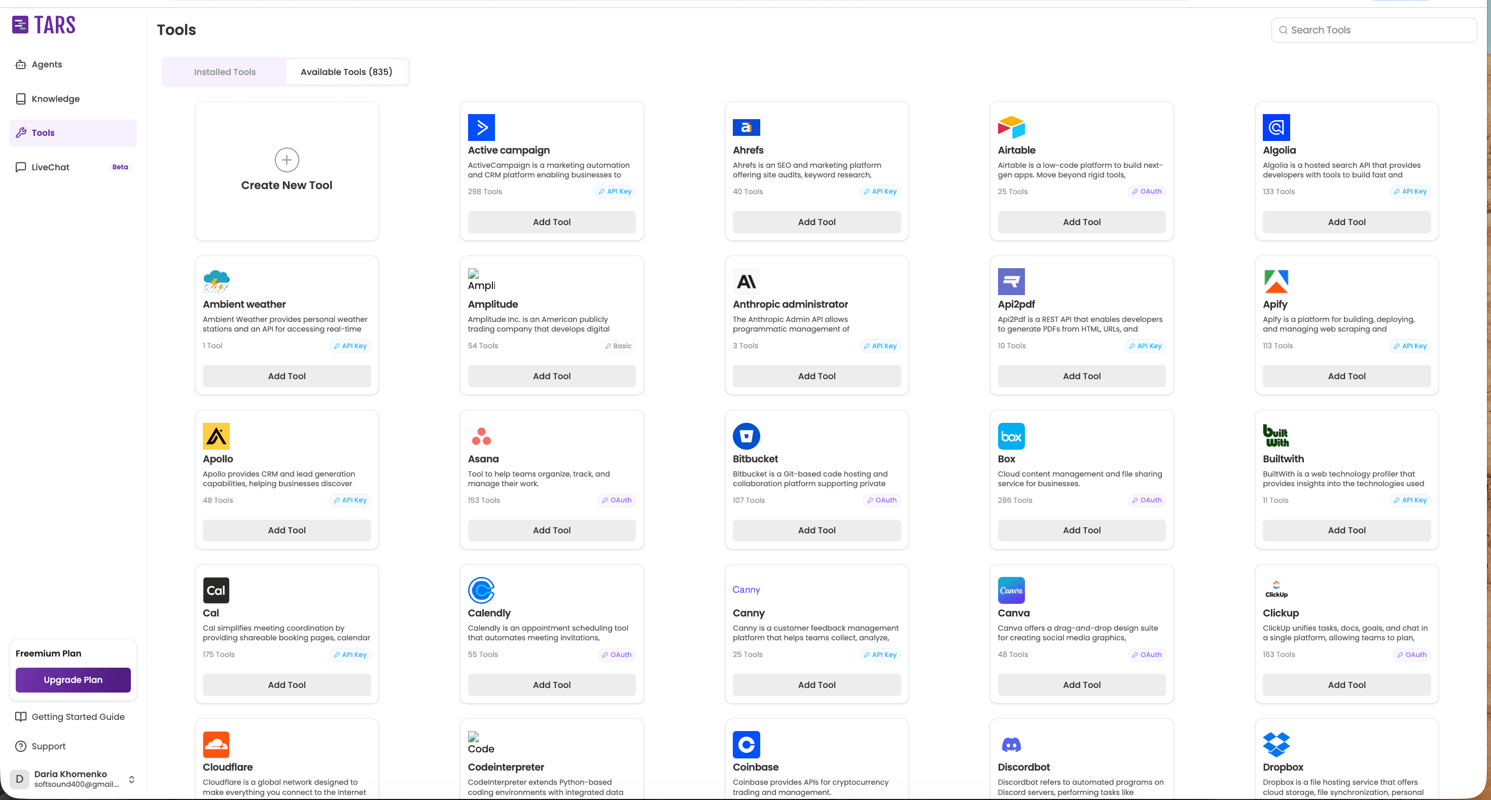Click the Support question mark icon
This screenshot has height=800, width=1491.
coord(21,746)
